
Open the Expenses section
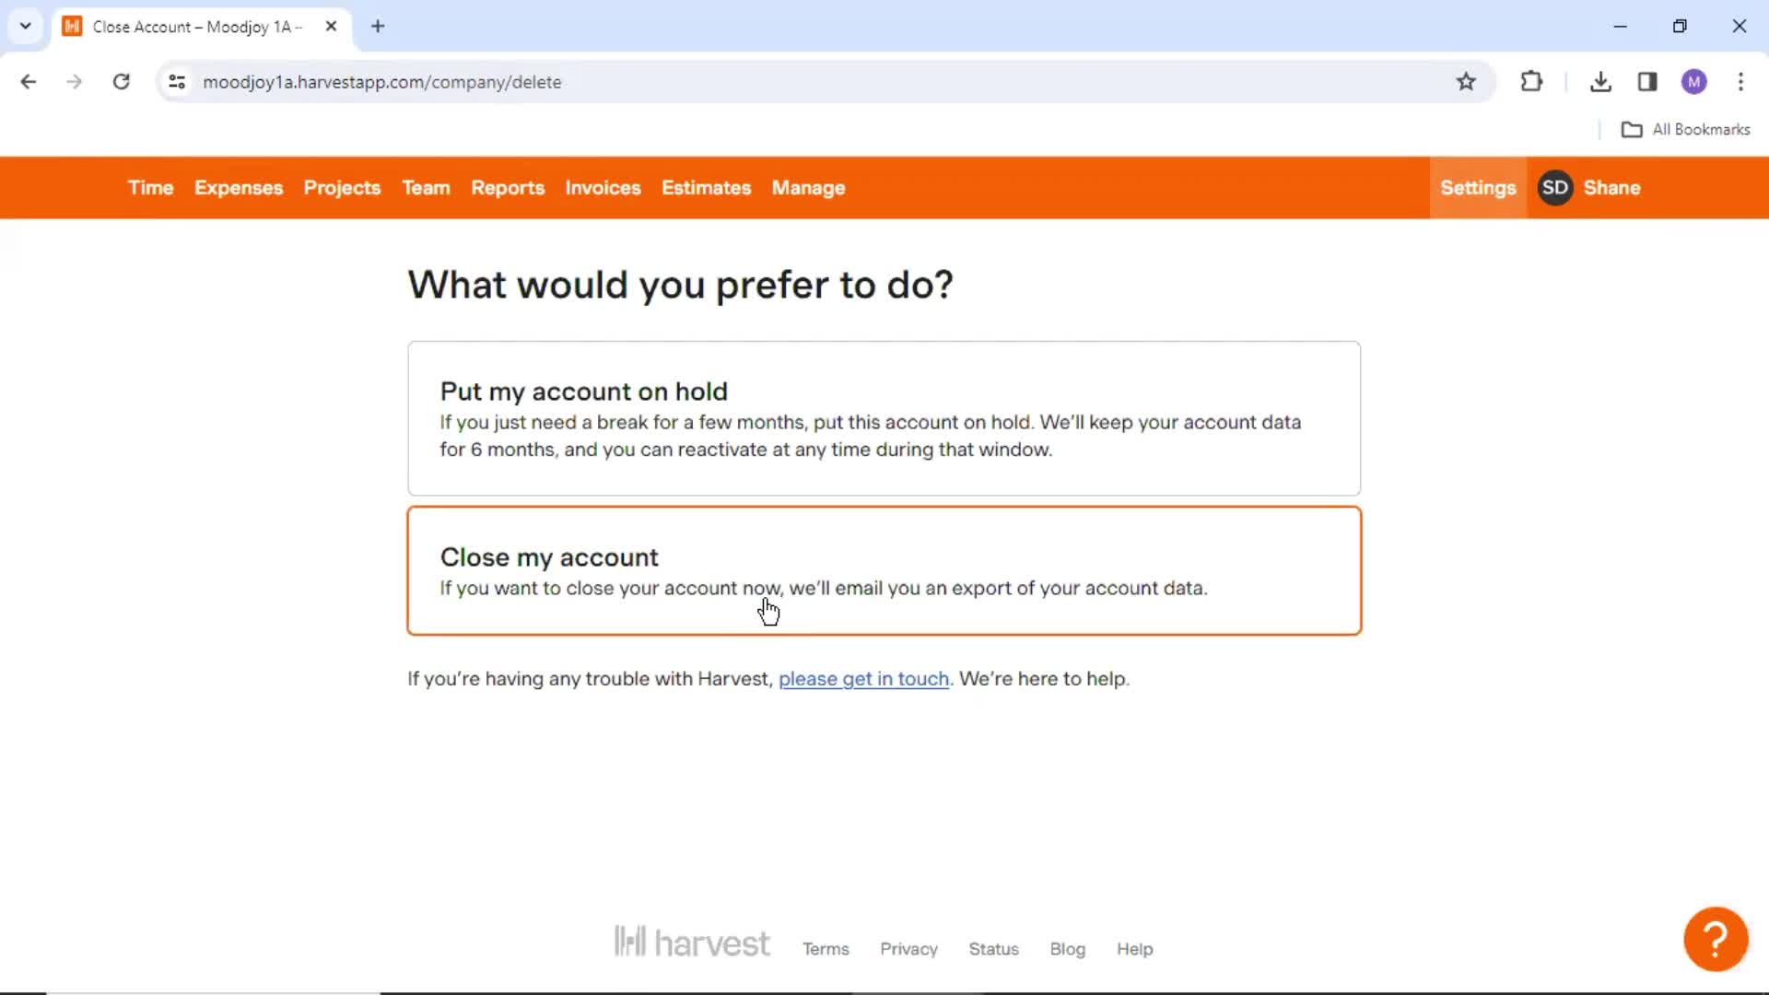[238, 187]
